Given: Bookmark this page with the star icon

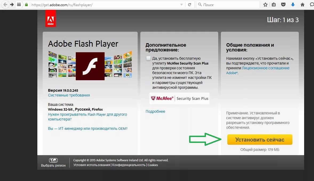Looking at the screenshot, I should (x=265, y=5).
